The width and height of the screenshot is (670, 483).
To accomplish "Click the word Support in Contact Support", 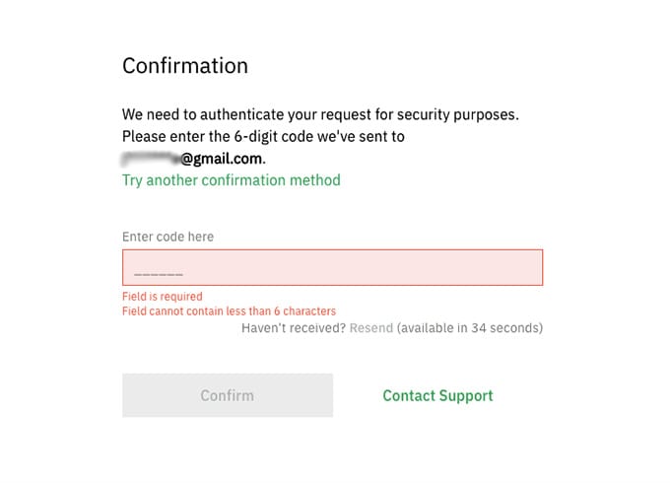I will [464, 395].
